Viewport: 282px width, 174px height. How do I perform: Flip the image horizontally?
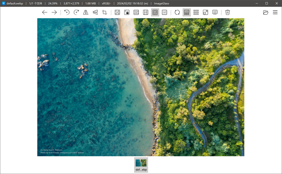[86, 12]
